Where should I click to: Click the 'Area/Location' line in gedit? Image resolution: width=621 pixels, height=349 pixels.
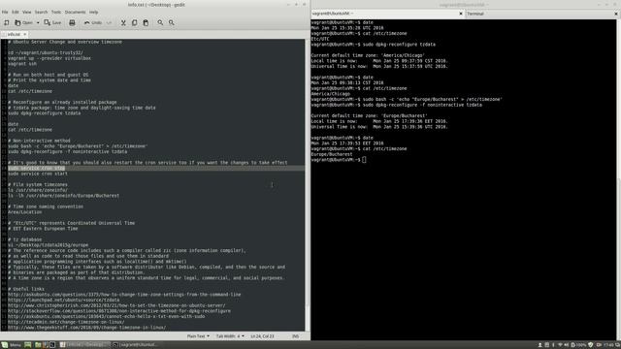pyautogui.click(x=24, y=212)
